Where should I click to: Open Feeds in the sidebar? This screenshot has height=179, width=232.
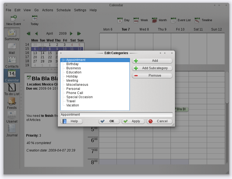12,103
